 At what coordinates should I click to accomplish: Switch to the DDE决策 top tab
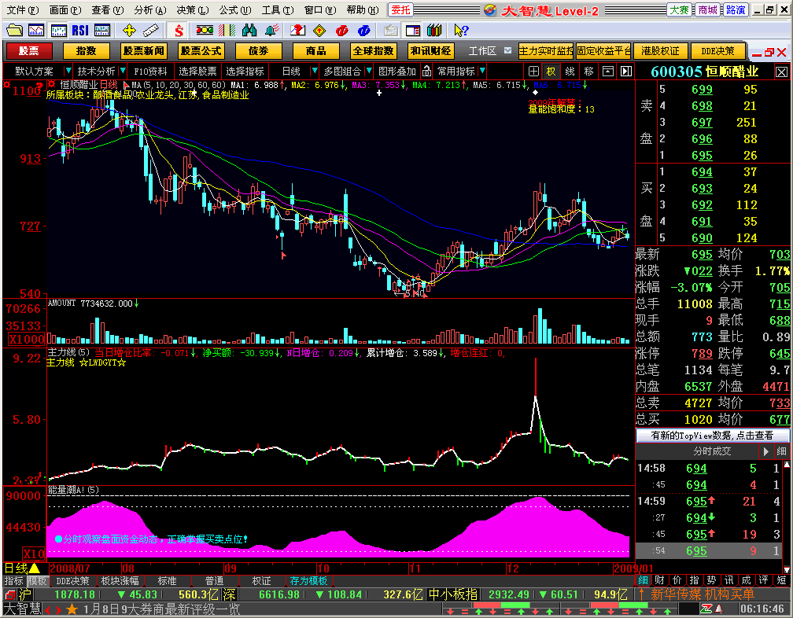[717, 51]
